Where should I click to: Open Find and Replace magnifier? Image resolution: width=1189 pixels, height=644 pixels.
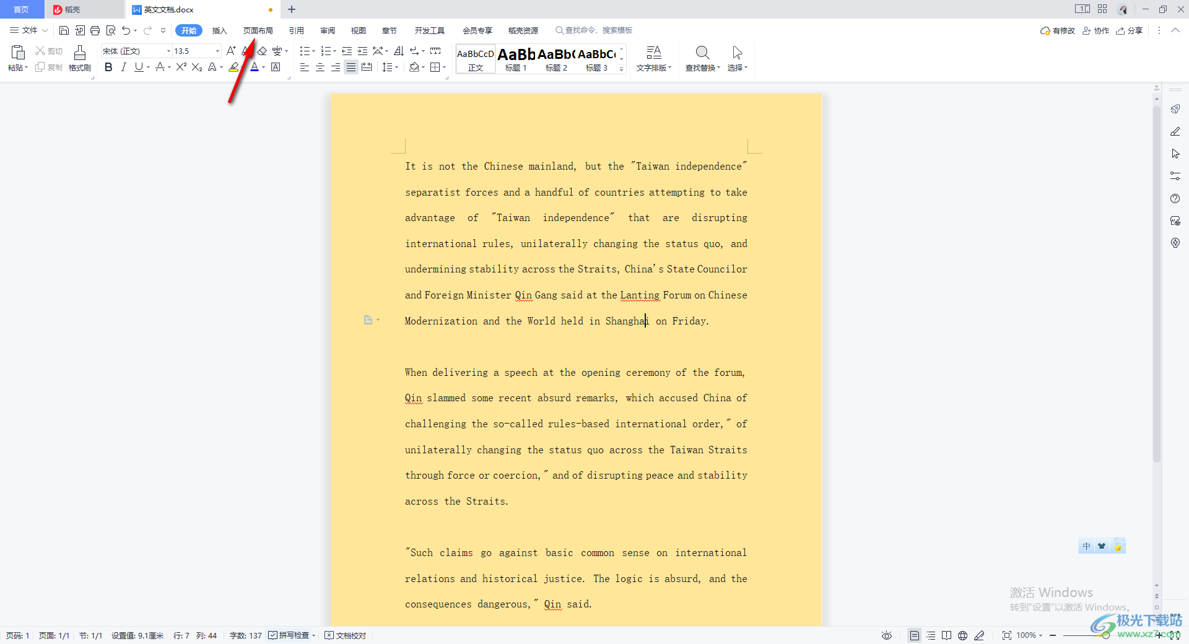click(x=703, y=58)
